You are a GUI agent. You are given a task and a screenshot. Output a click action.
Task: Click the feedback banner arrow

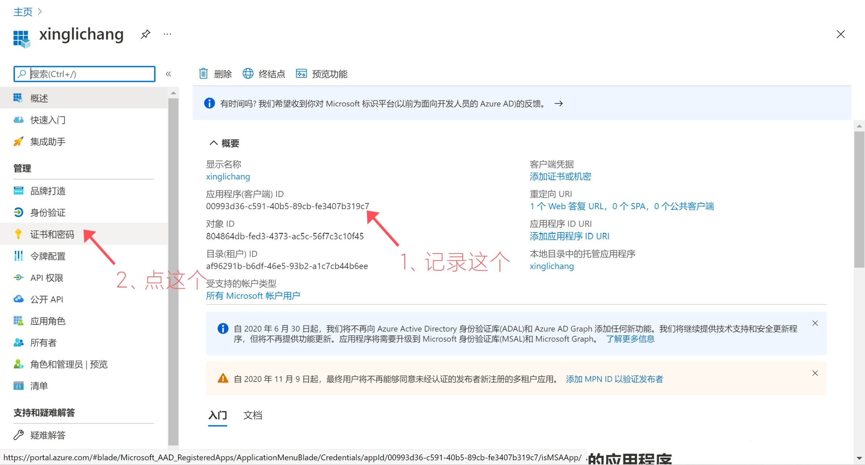click(x=559, y=104)
